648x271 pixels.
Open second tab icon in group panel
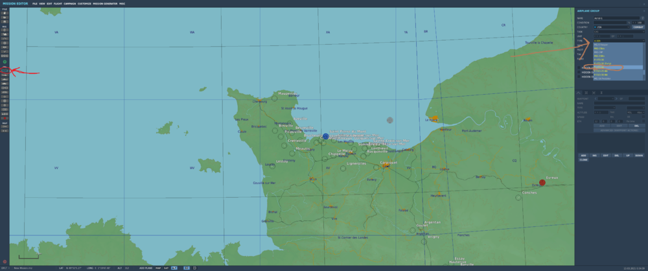click(x=586, y=93)
